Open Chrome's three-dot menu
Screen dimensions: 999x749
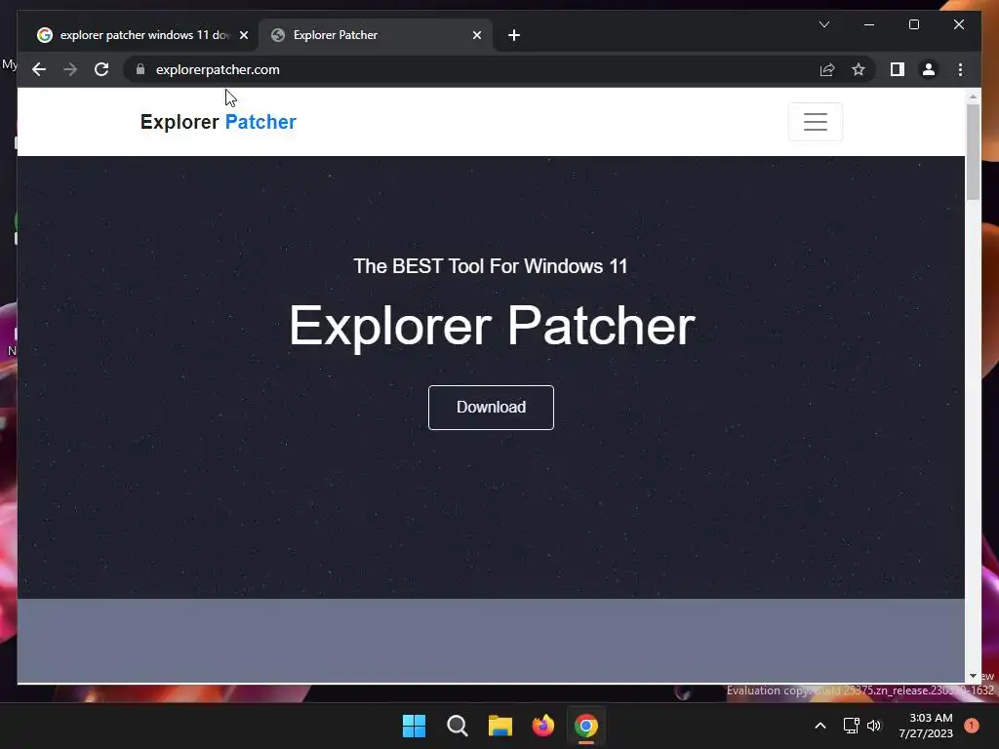click(x=960, y=69)
